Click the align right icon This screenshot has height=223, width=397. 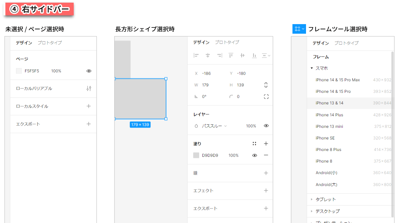click(x=219, y=56)
